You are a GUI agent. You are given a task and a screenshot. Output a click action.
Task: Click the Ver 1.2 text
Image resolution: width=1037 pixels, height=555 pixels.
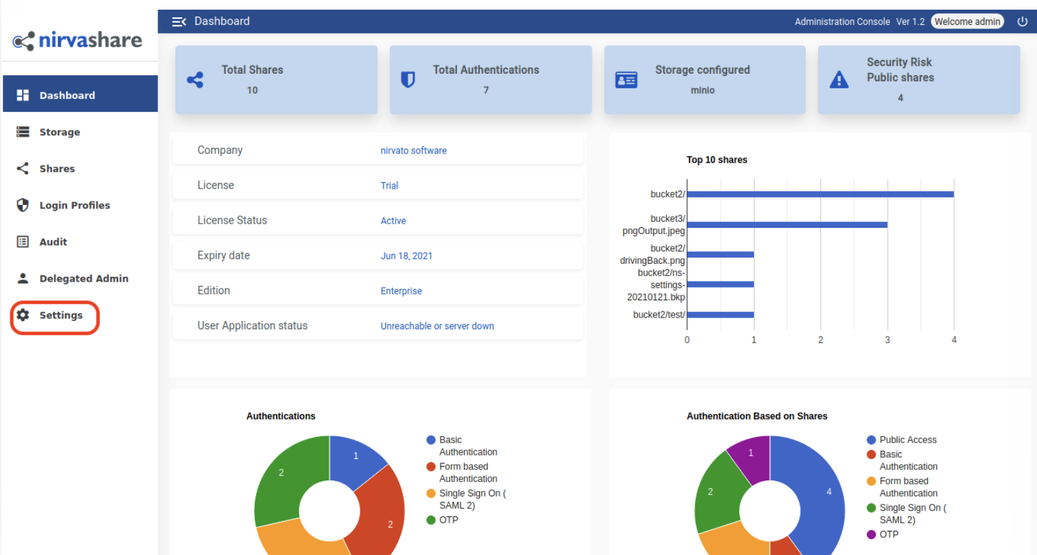(910, 21)
